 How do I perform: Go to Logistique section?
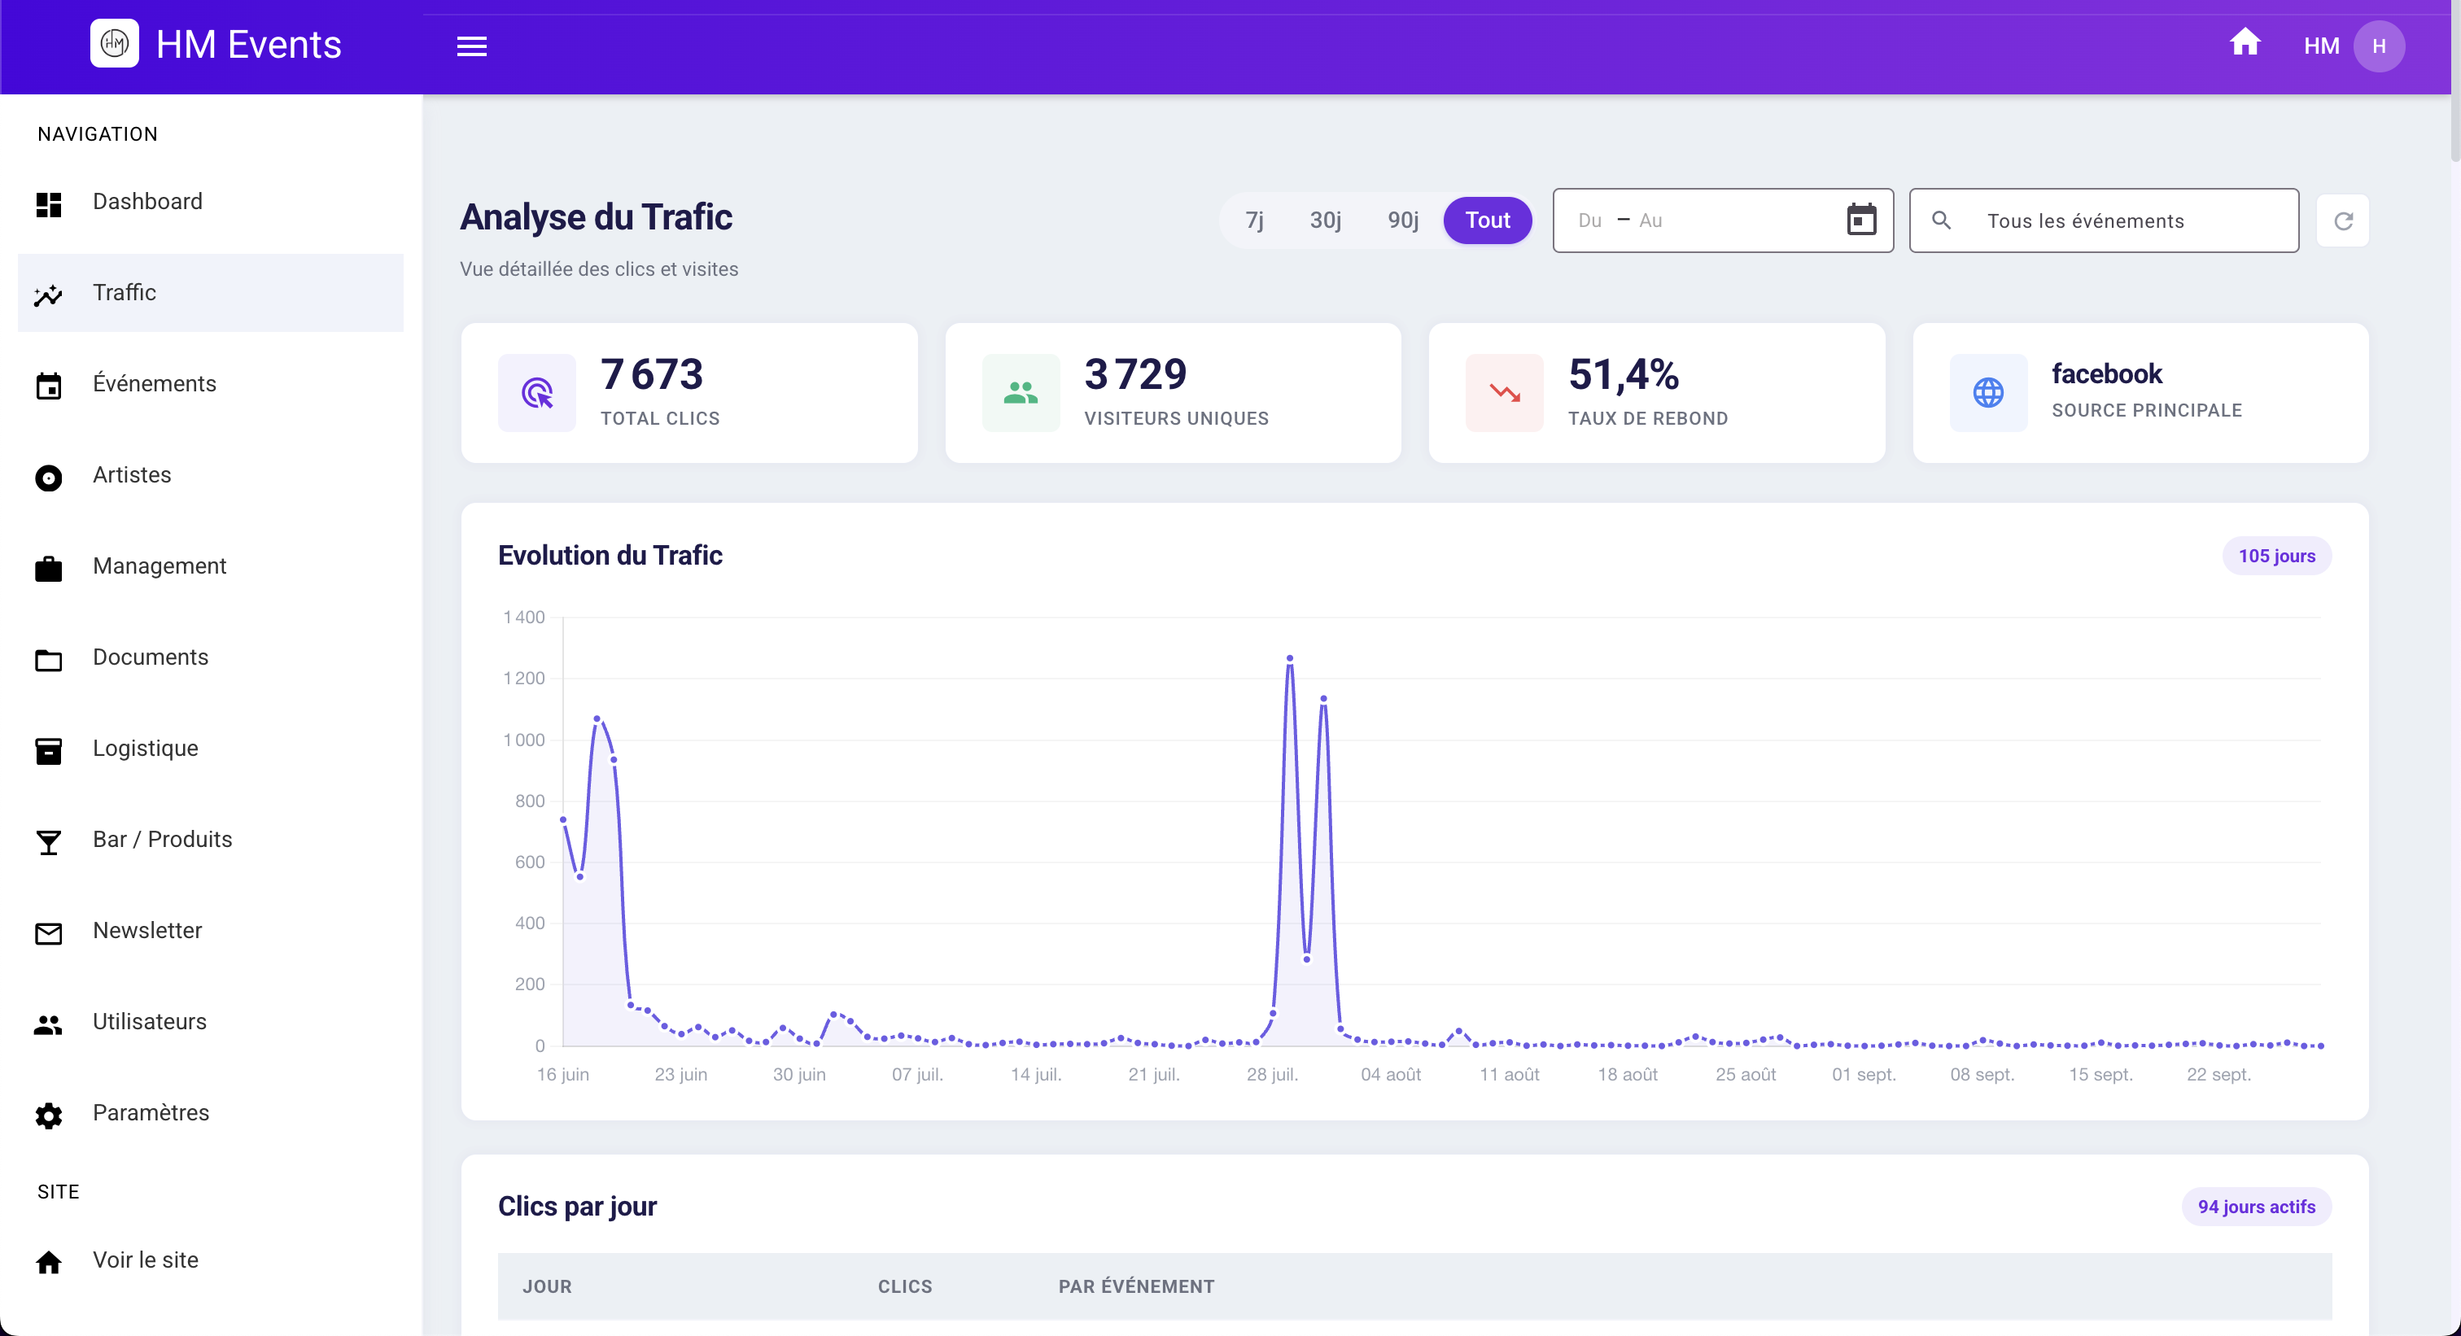(x=210, y=749)
